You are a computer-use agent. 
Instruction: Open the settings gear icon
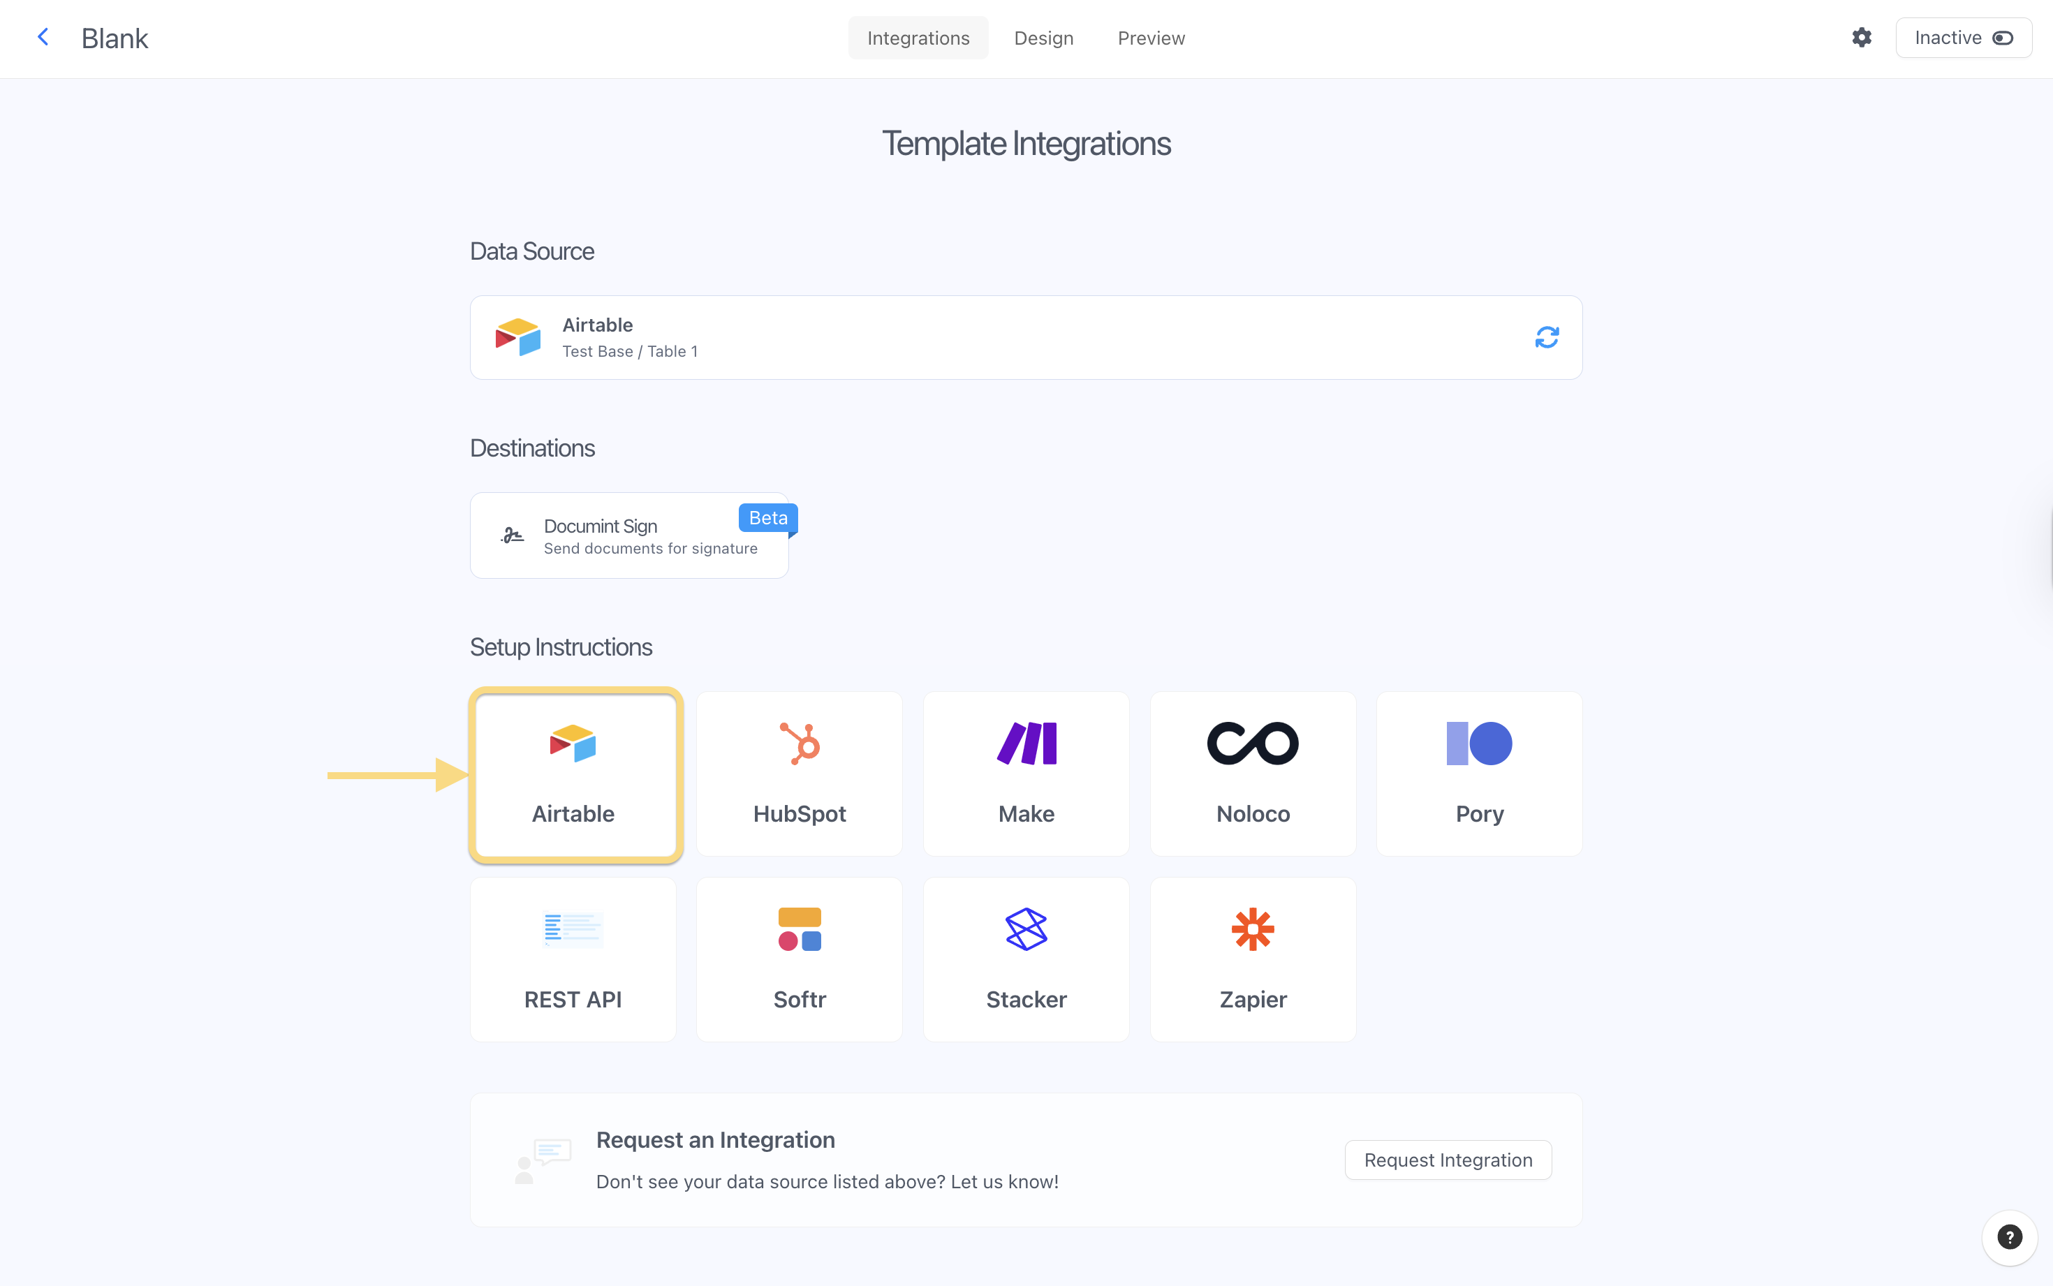1861,38
